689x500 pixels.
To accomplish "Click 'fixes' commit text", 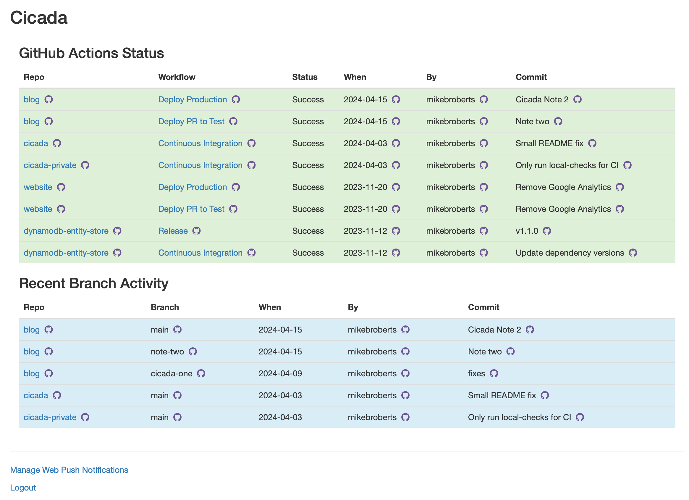I will tap(476, 373).
